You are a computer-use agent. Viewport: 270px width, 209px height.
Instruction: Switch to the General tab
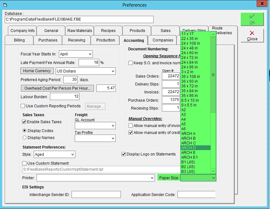coord(51,31)
